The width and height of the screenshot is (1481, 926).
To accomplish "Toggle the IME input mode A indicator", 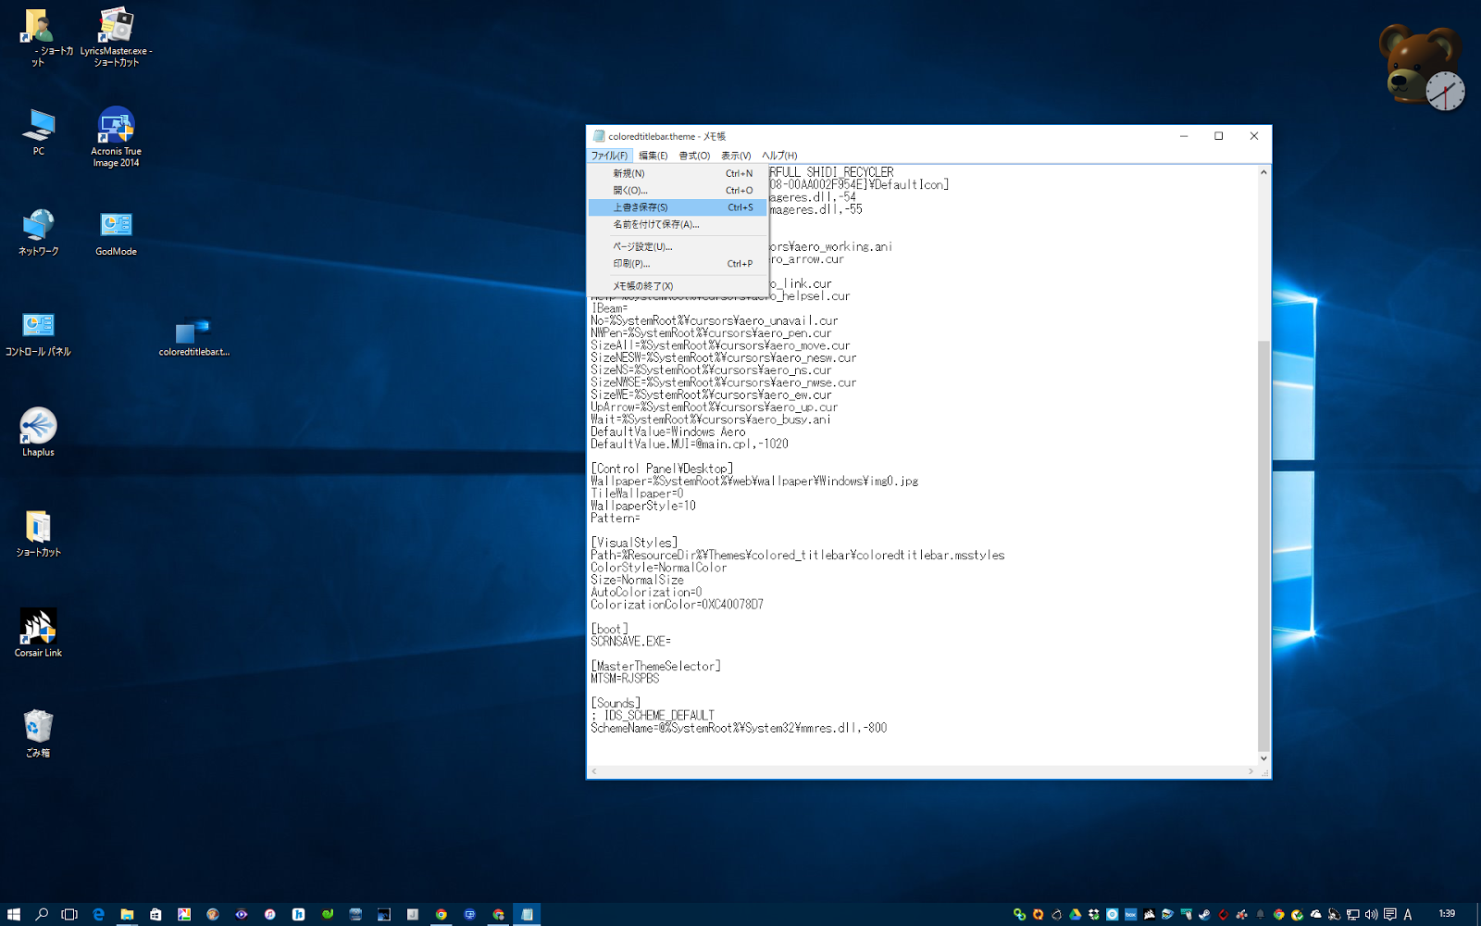I will point(1408,914).
